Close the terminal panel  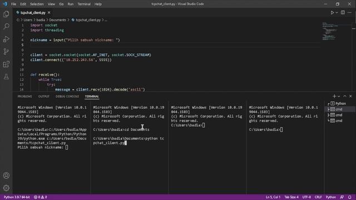350,96
